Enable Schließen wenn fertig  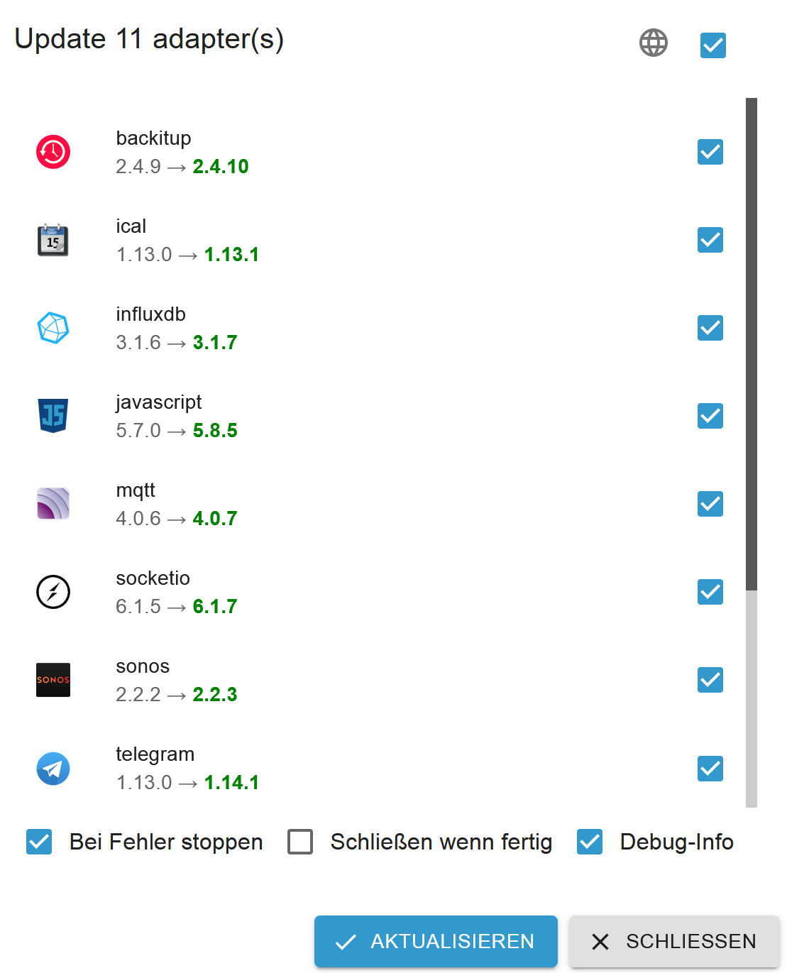pos(299,842)
